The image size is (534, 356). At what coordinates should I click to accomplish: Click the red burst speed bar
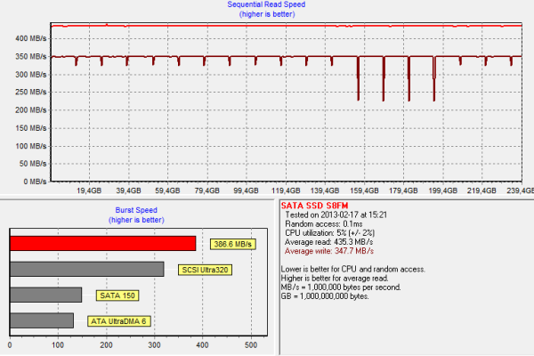point(103,243)
